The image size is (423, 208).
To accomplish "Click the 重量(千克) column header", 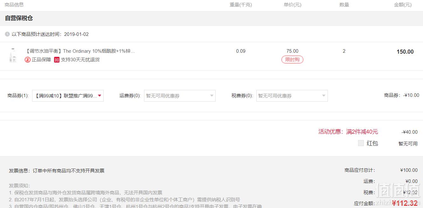I will [241, 5].
